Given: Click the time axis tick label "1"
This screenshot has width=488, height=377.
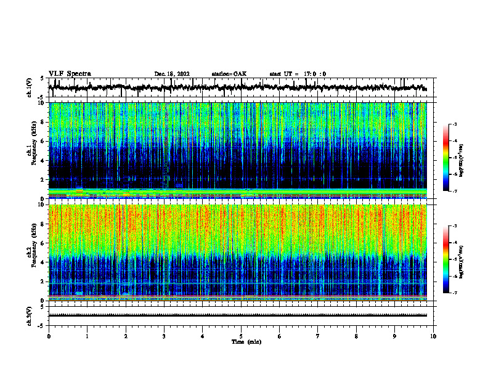Looking at the screenshot, I should pos(87,336).
